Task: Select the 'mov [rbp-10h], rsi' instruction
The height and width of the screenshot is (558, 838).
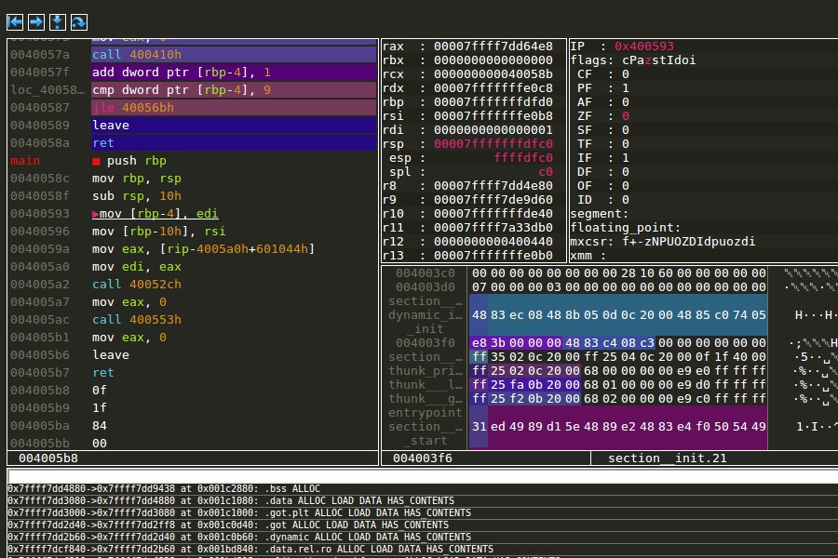Action: (x=158, y=232)
